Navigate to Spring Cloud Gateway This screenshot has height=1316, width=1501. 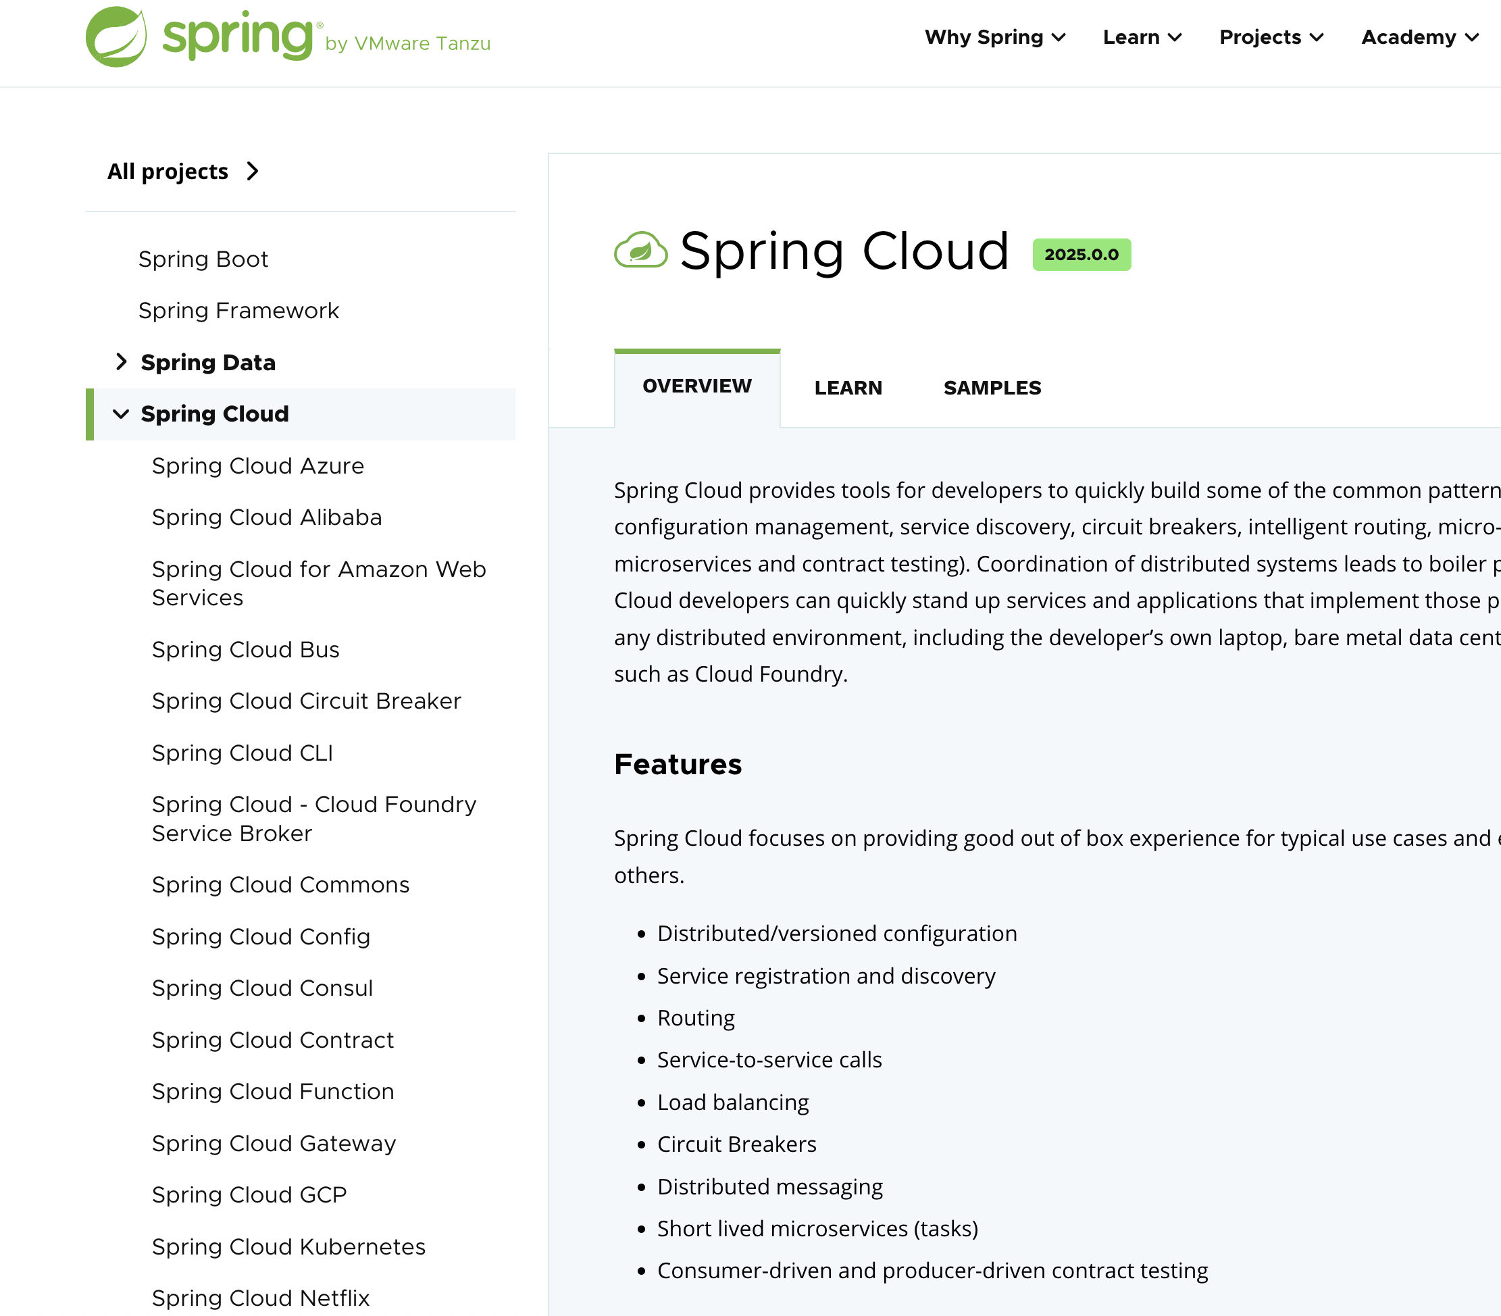click(273, 1142)
